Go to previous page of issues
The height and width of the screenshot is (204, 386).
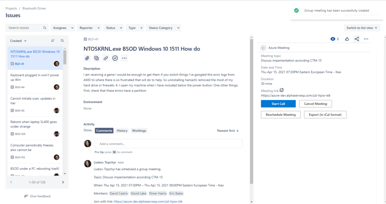pyautogui.click(x=11, y=182)
